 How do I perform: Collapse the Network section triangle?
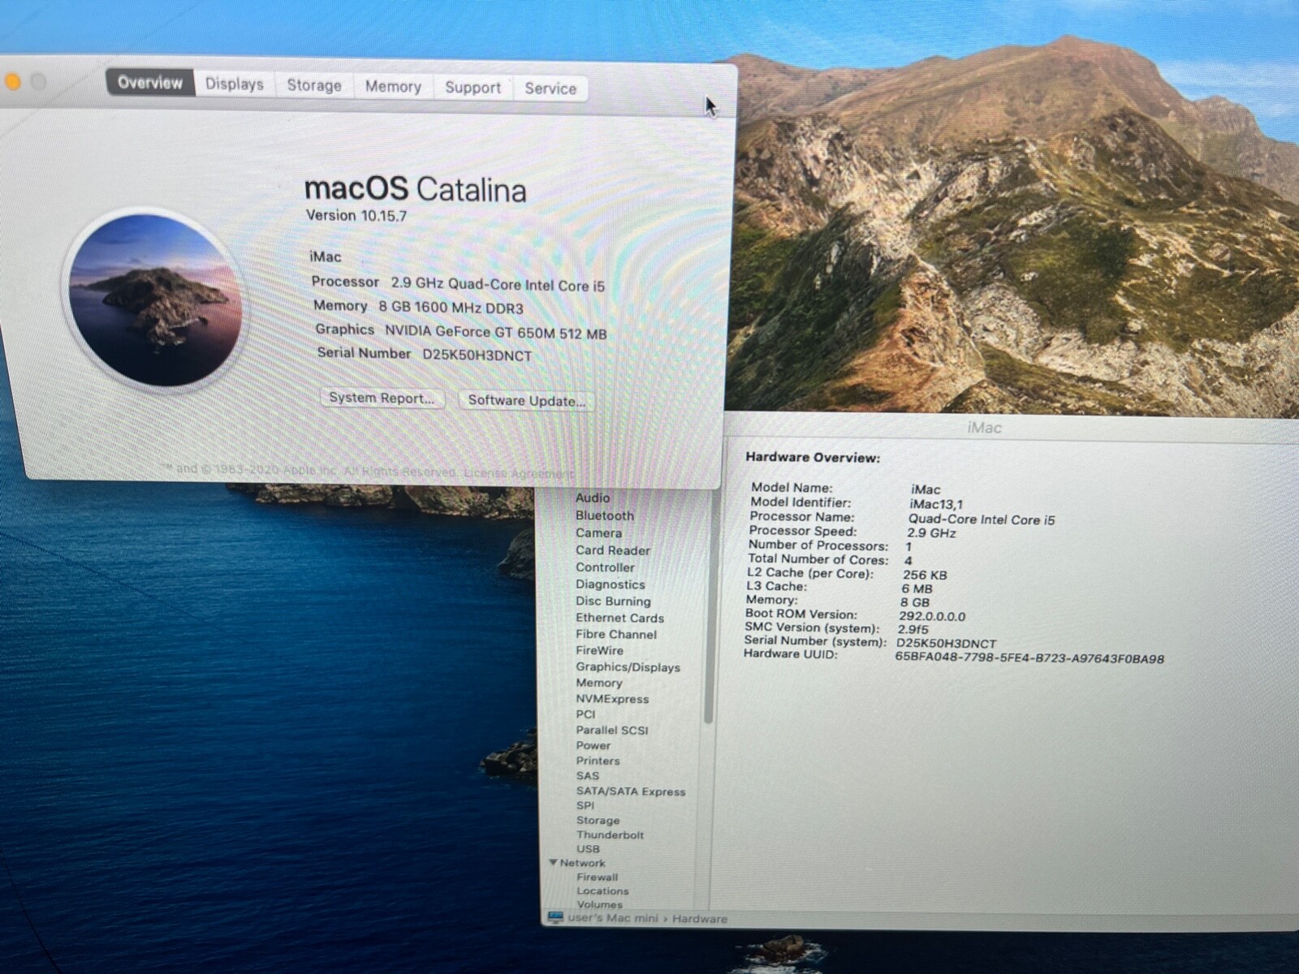pyautogui.click(x=553, y=863)
